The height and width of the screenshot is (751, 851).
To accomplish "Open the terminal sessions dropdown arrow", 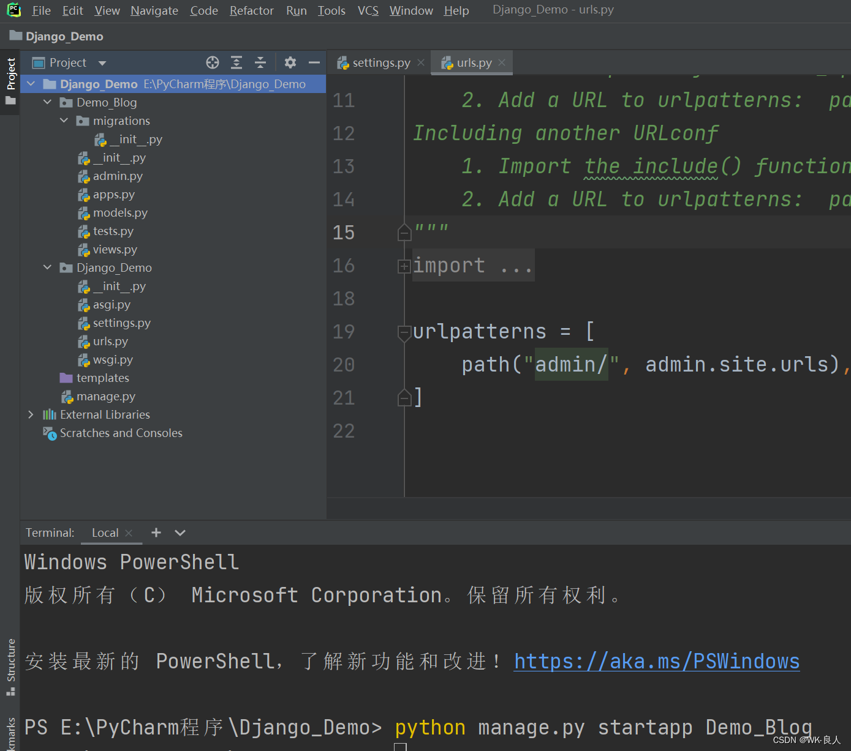I will coord(180,532).
